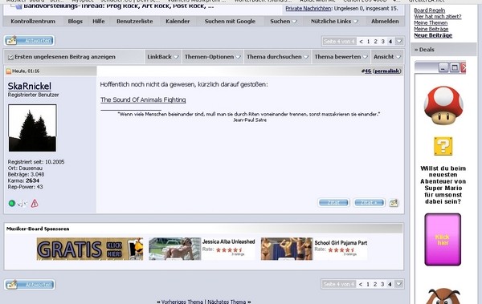
Task: Open SkaRnickel's tree avatar image
Action: (32, 128)
